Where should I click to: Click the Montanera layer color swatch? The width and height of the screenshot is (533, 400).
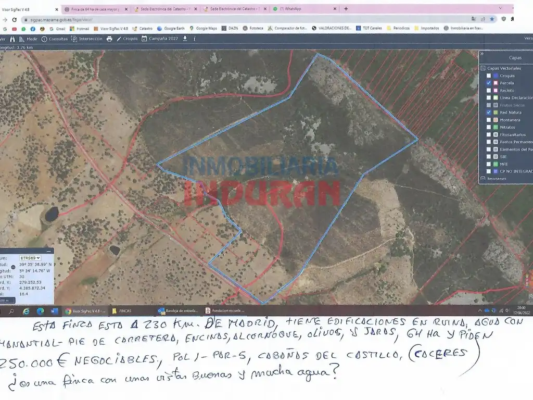496,120
